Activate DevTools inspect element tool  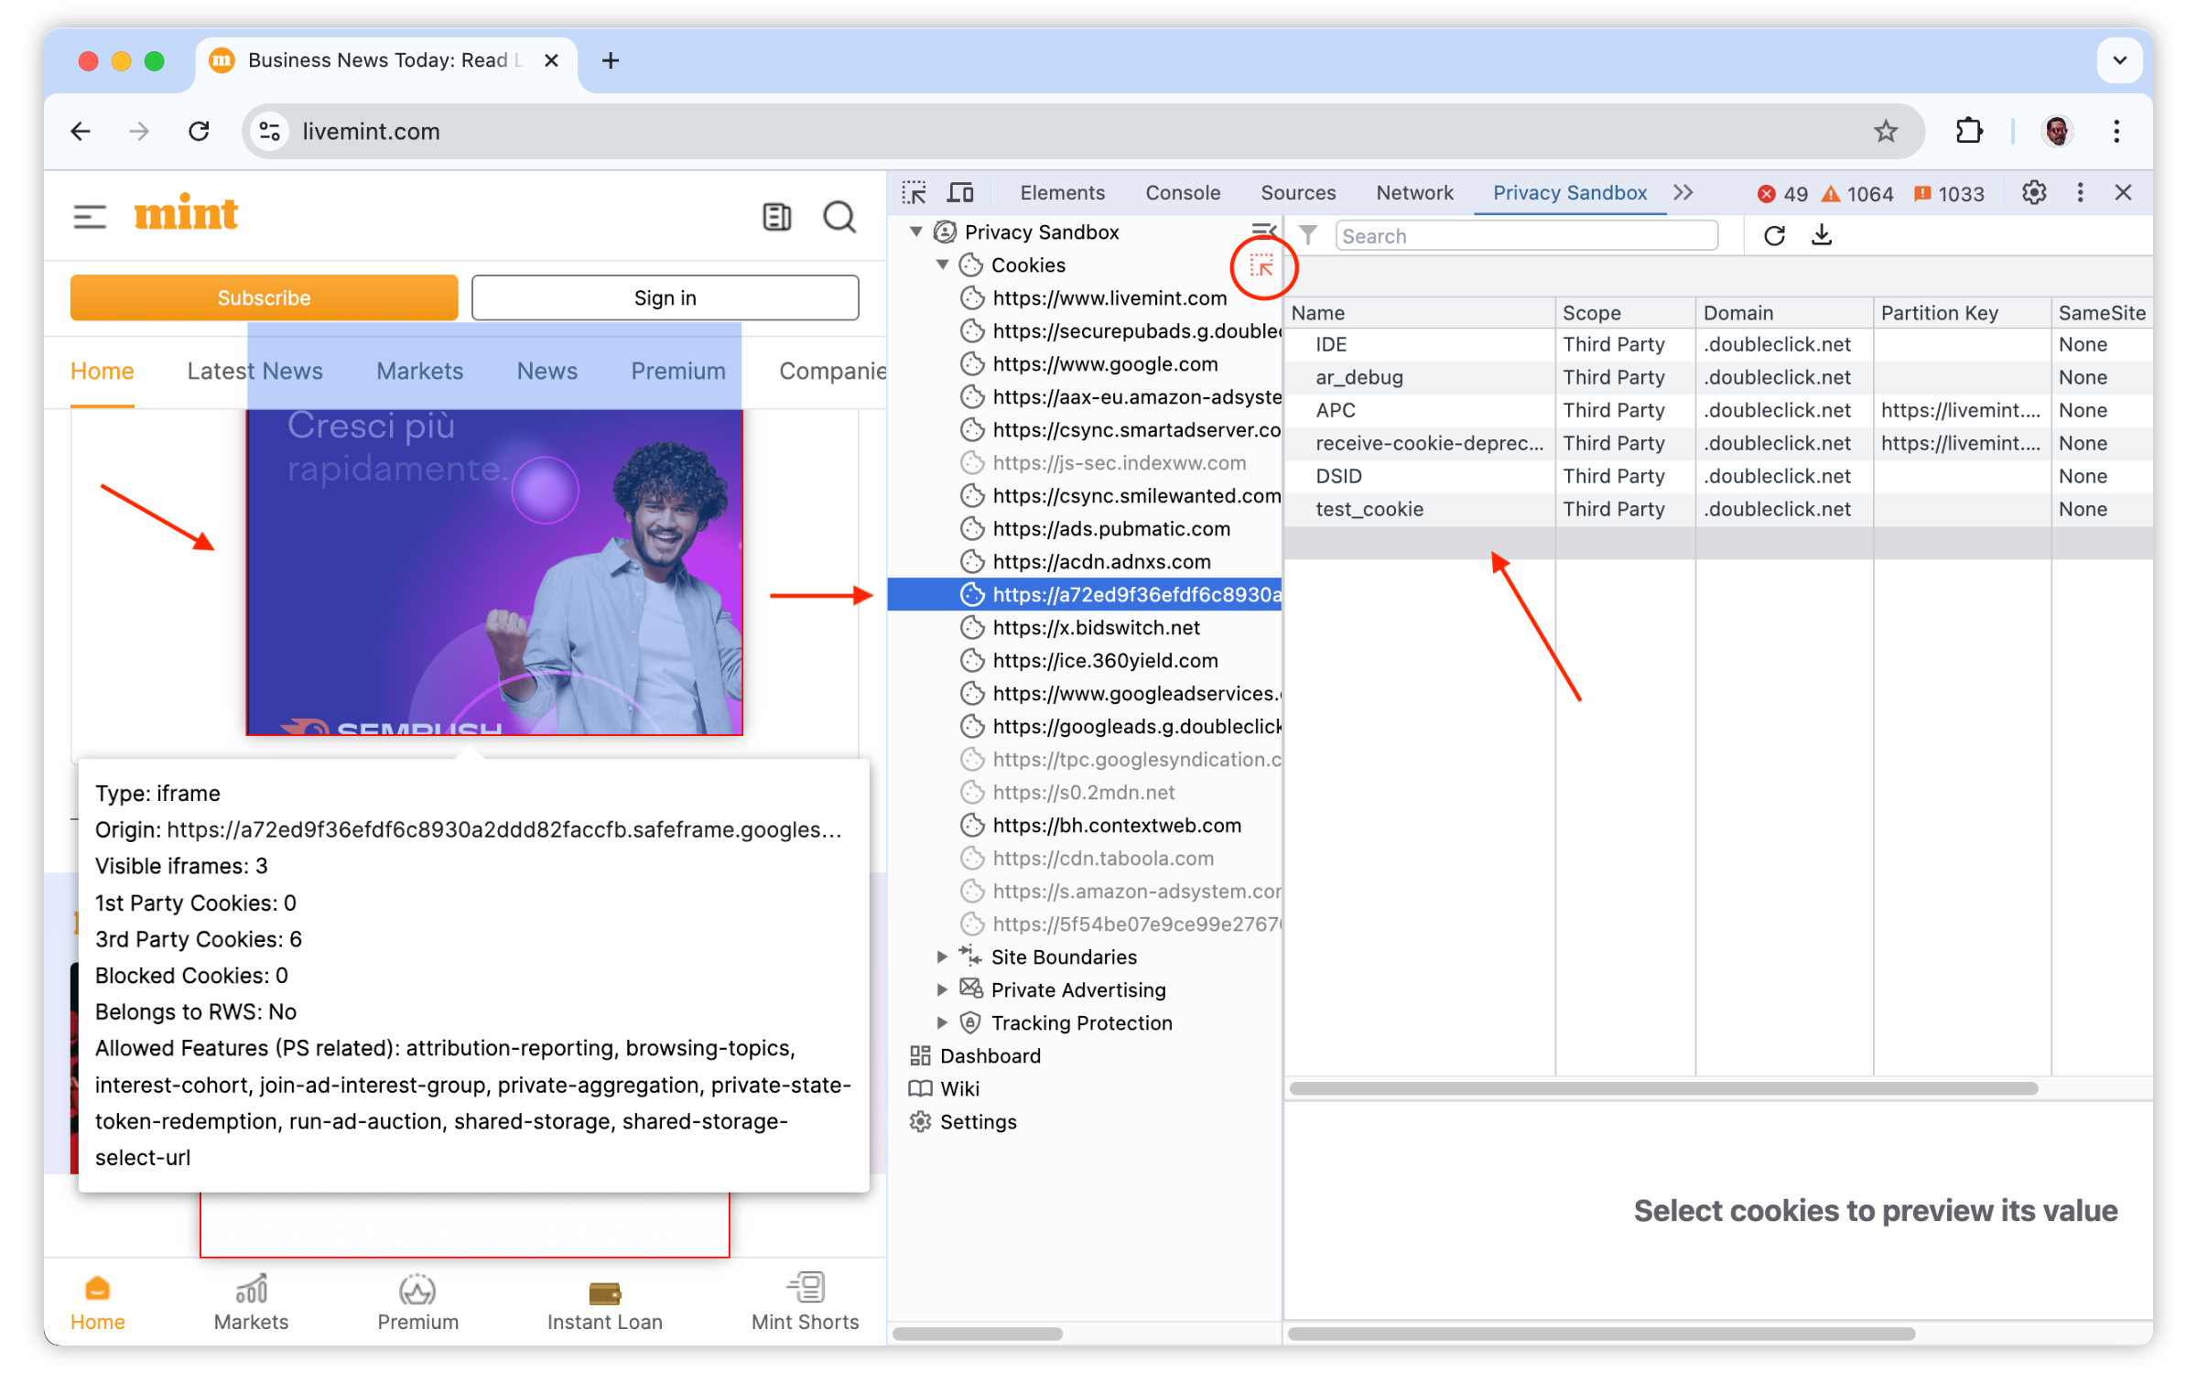[914, 193]
